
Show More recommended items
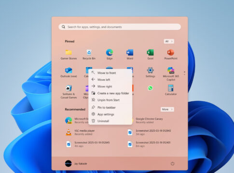click(x=167, y=110)
